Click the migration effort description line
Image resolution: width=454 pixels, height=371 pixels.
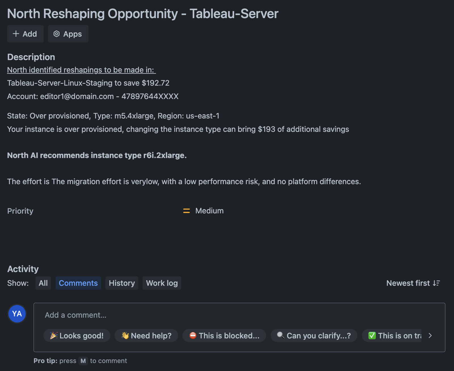(184, 182)
